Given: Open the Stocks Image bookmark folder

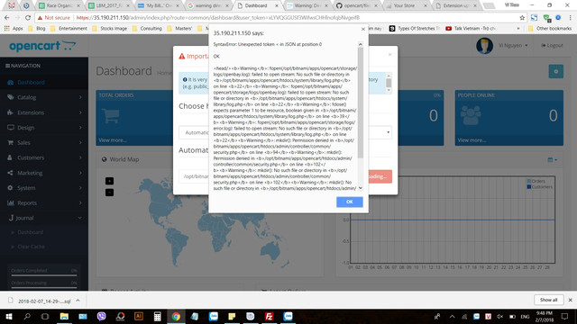Looking at the screenshot, I should pyautogui.click(x=110, y=28).
